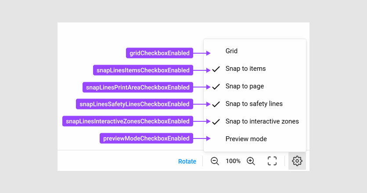Select the 100% zoom level text

pos(233,161)
